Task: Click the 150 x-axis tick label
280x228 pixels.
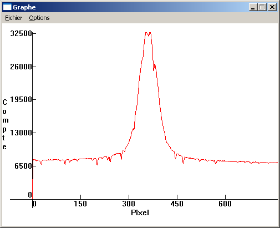Action: click(x=80, y=204)
